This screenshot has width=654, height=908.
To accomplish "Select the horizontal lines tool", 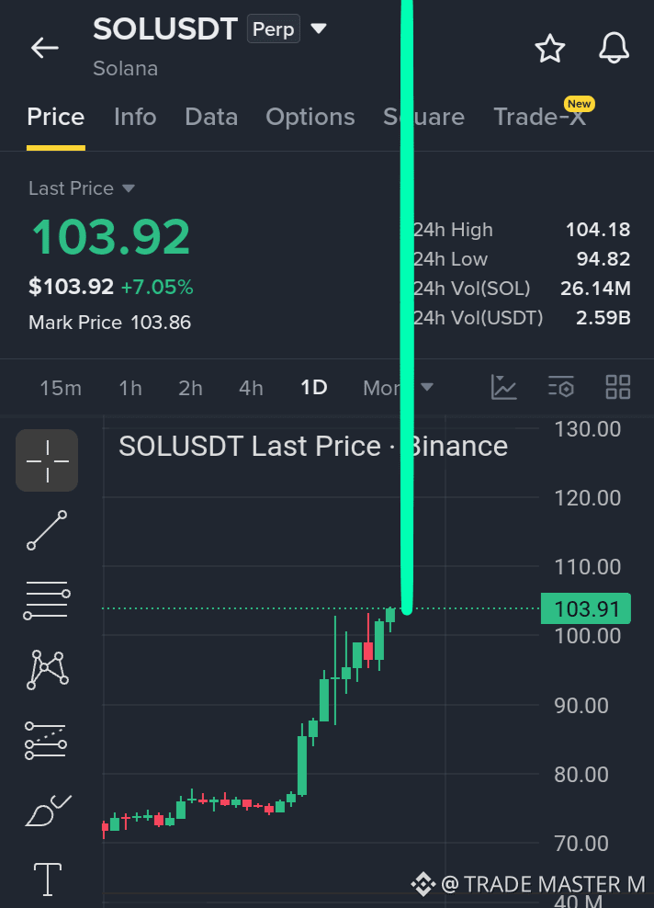I will click(x=47, y=600).
